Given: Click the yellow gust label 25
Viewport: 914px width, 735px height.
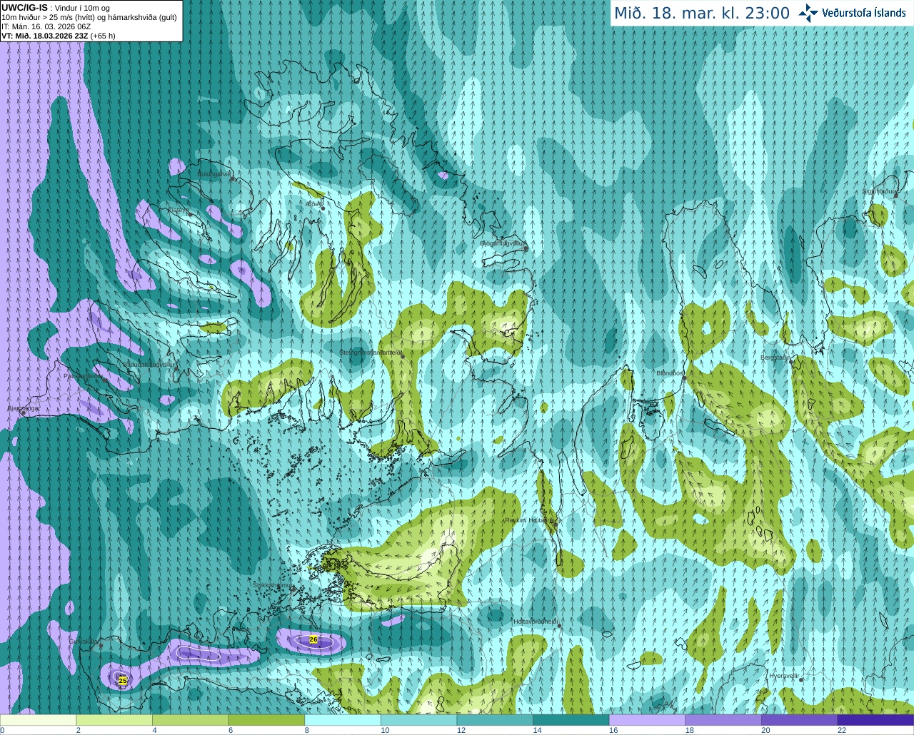Looking at the screenshot, I should (x=123, y=681).
